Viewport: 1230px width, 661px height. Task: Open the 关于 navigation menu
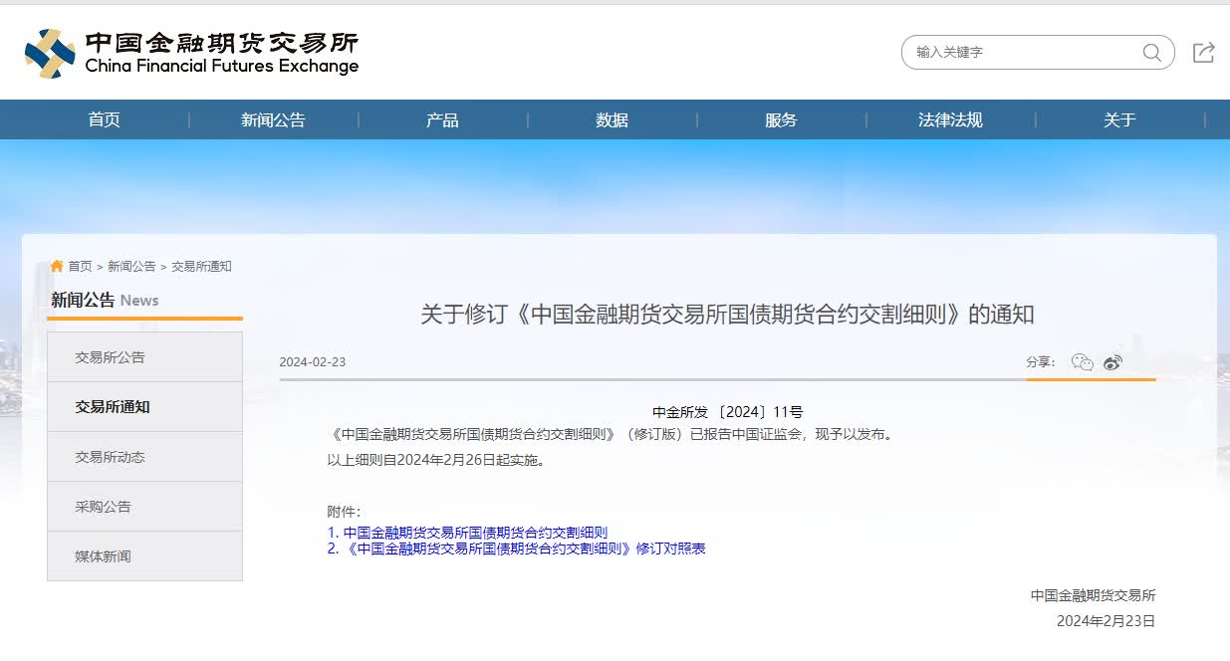(1119, 119)
